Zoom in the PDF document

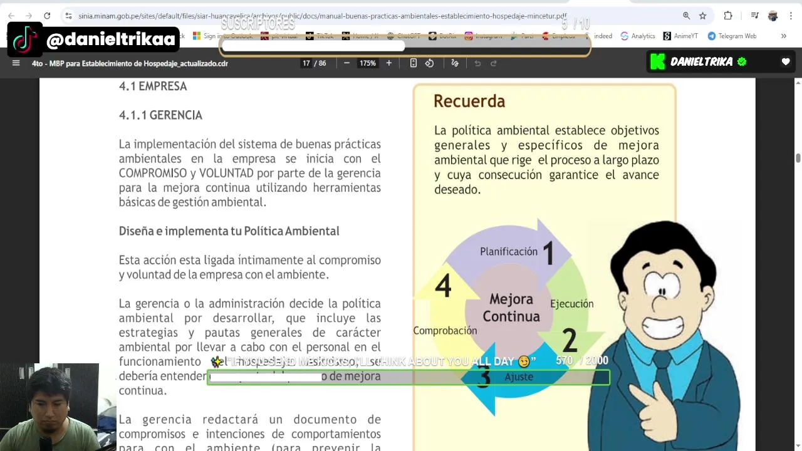(388, 63)
